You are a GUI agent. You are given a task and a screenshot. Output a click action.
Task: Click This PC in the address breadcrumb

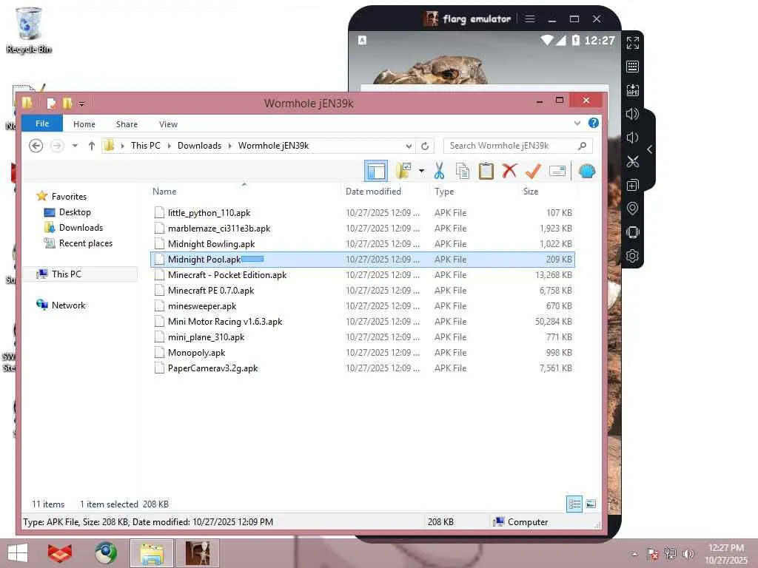click(x=146, y=146)
